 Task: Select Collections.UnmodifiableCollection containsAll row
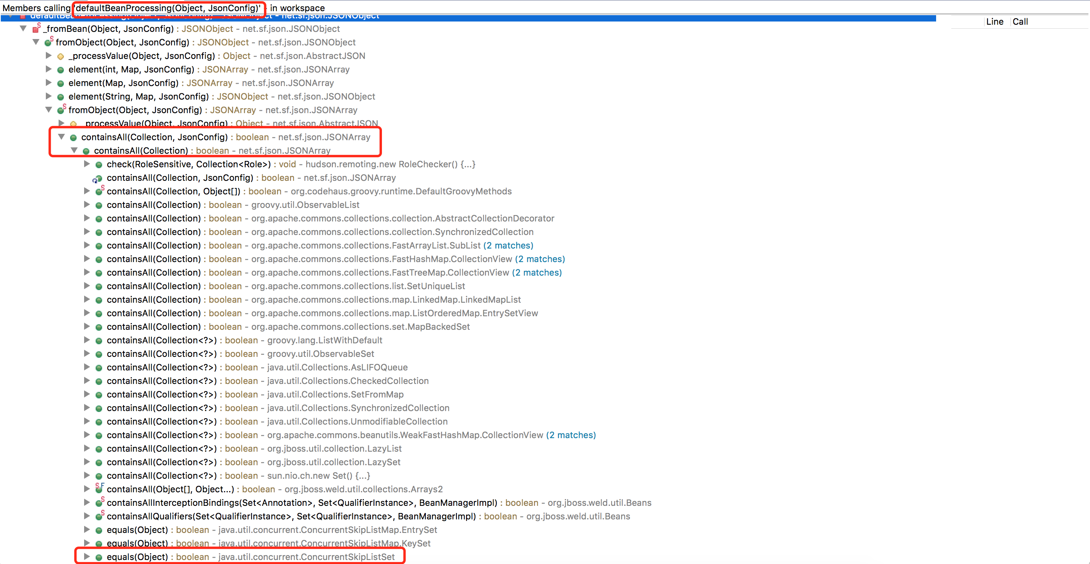coord(277,421)
